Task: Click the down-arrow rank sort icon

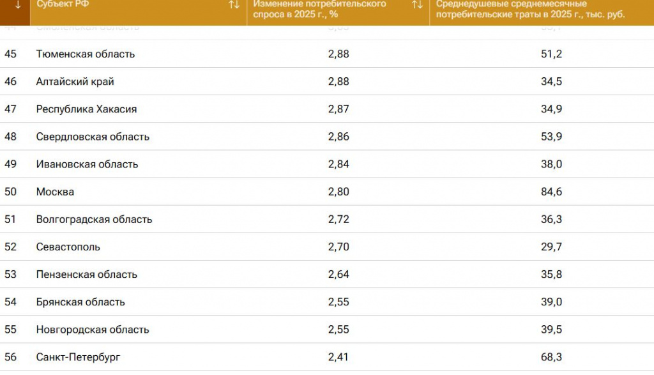Action: pos(18,4)
